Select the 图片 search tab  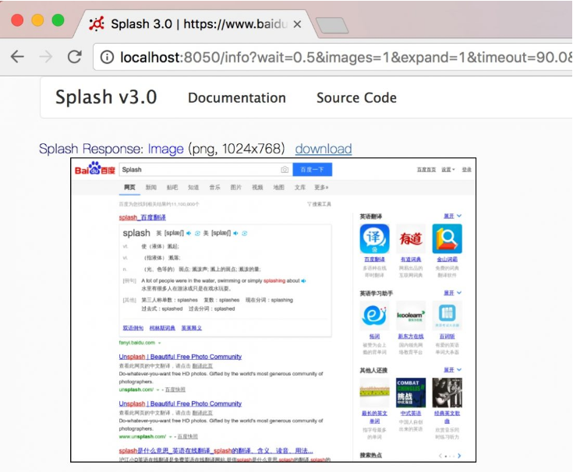(x=235, y=187)
